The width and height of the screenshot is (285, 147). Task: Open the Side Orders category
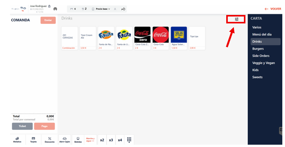click(261, 56)
